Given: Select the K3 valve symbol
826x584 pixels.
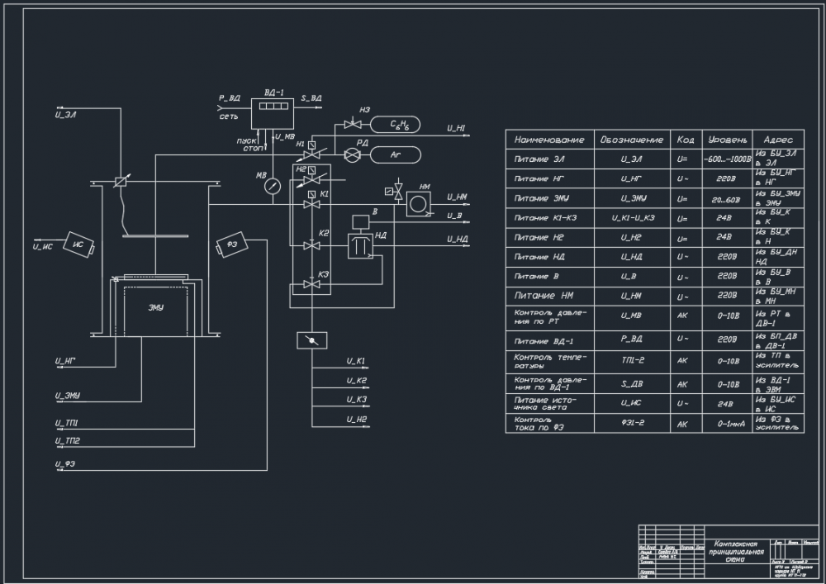Looking at the screenshot, I should click(x=311, y=284).
